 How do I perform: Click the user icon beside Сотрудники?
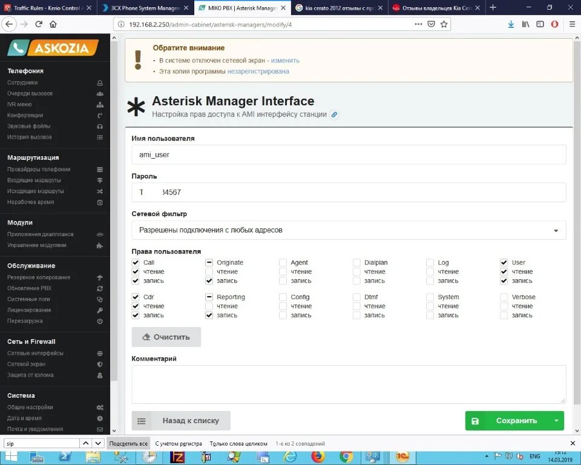(x=100, y=83)
